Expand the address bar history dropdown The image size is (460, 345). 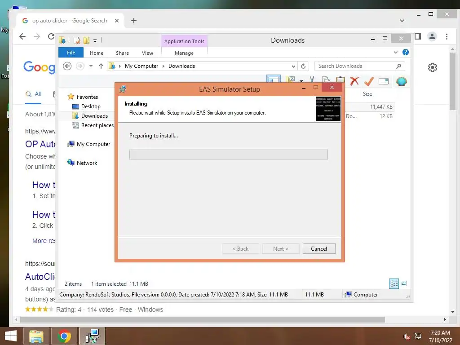coord(293,66)
